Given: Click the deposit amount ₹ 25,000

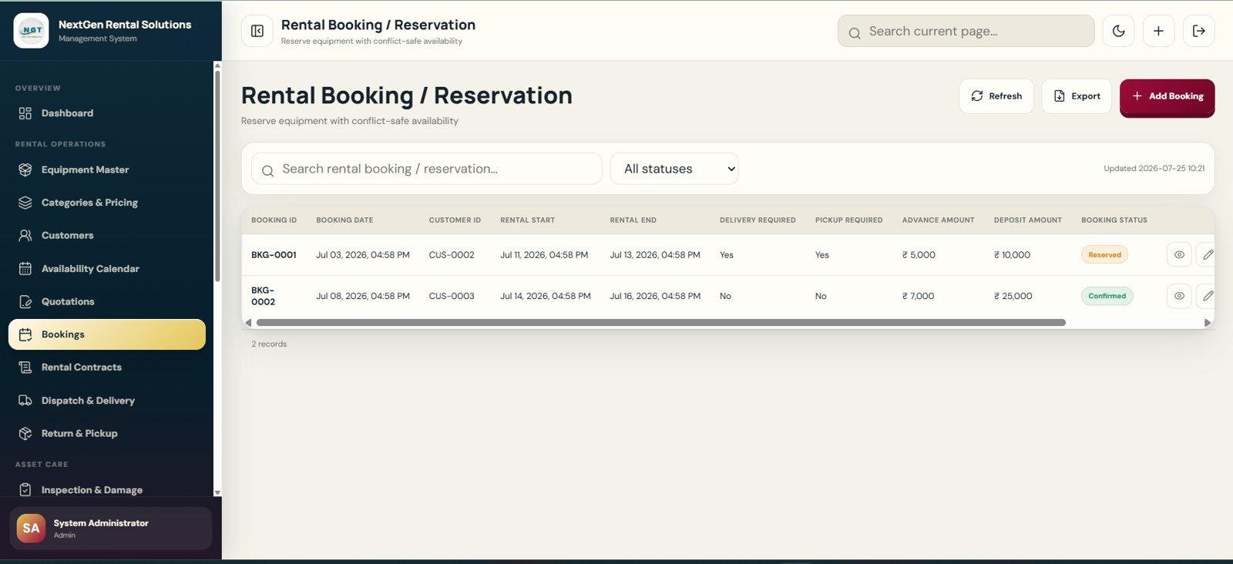Looking at the screenshot, I should click(1013, 296).
